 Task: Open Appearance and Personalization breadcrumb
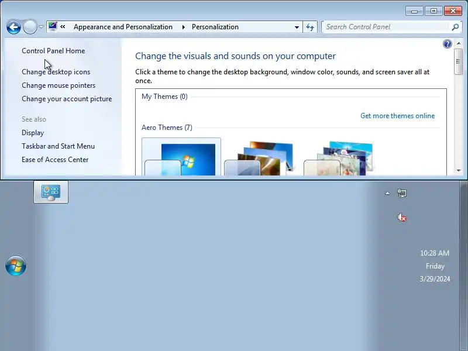pyautogui.click(x=123, y=27)
